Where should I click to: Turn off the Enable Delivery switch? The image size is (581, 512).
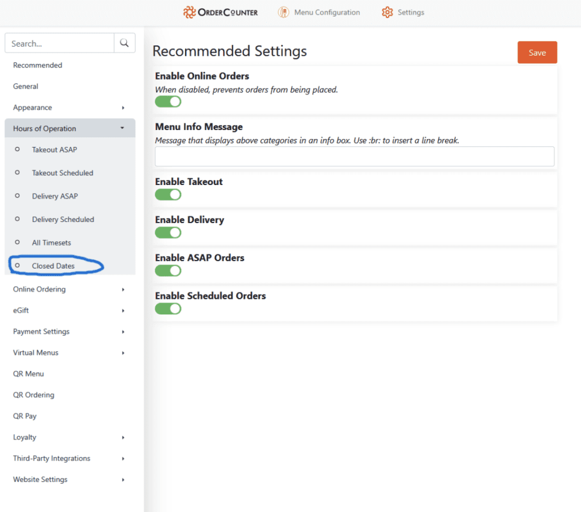tap(168, 233)
